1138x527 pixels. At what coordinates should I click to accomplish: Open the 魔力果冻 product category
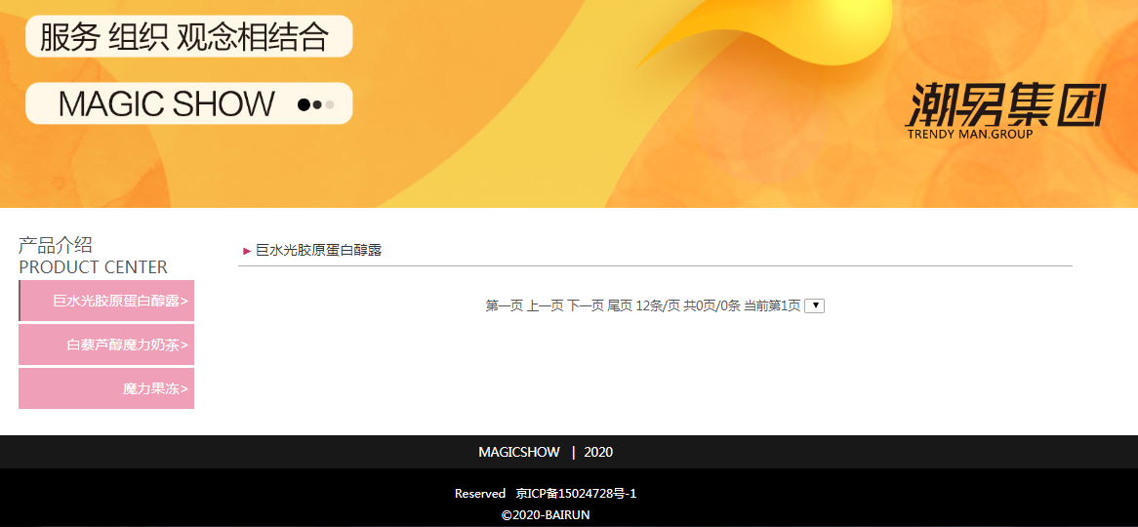tap(106, 388)
